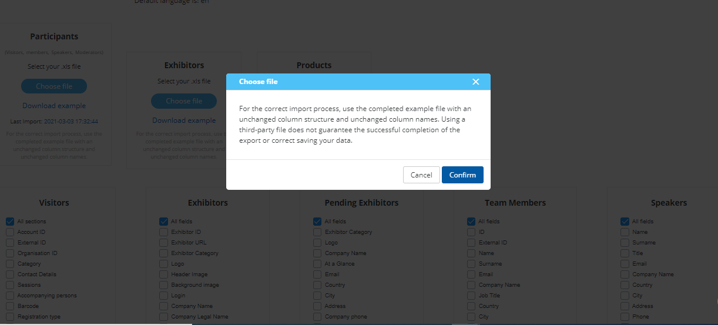Select Header Image checkbox in Exhibitors
This screenshot has width=718, height=325.
coord(163,274)
